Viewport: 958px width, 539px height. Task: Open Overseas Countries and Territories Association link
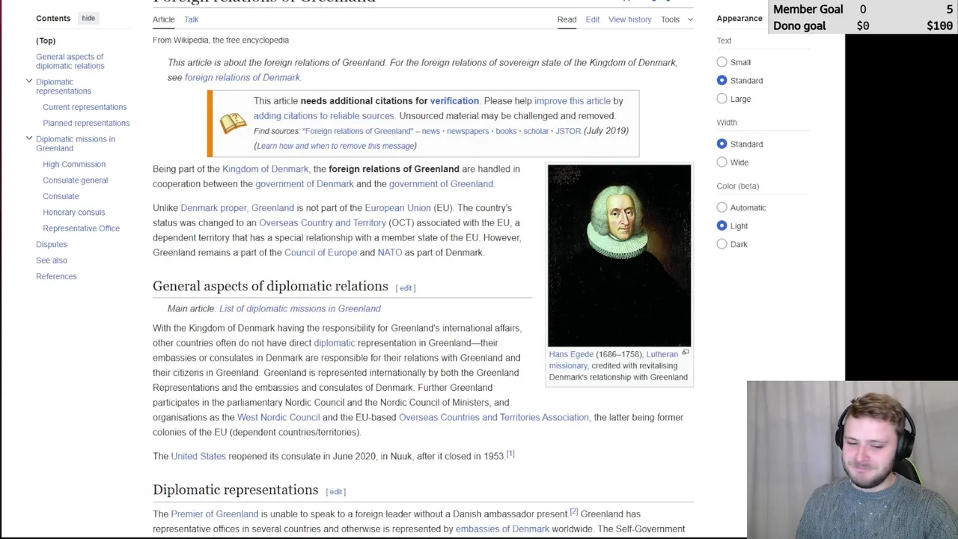493,418
